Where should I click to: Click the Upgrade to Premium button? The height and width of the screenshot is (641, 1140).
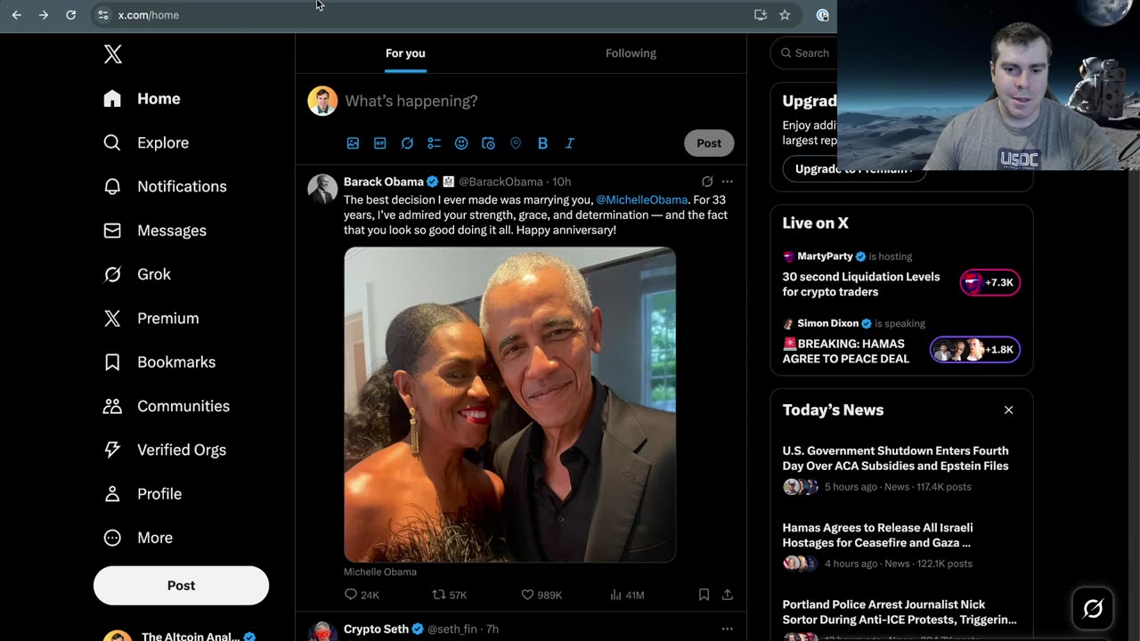click(854, 169)
